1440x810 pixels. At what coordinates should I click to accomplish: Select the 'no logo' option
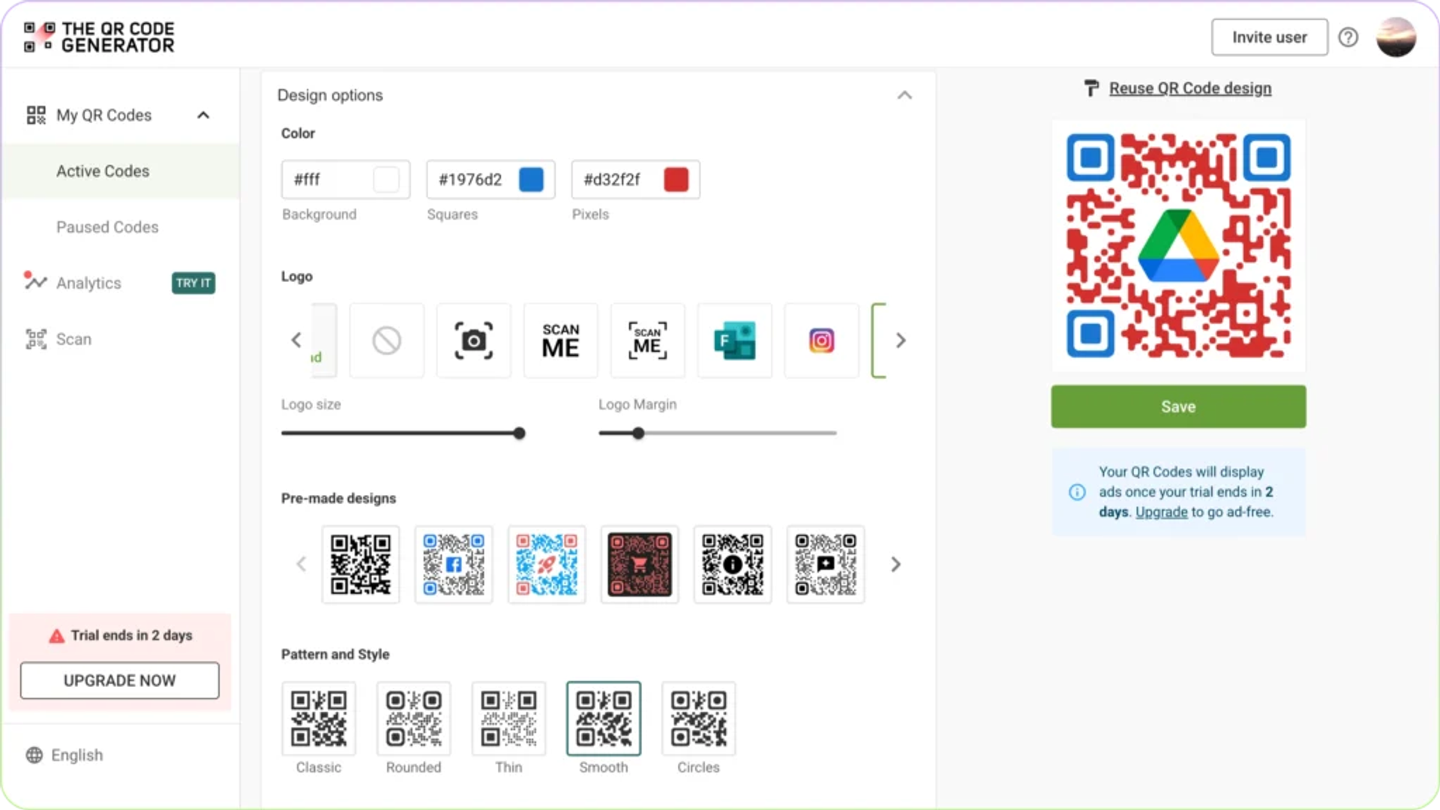[387, 340]
